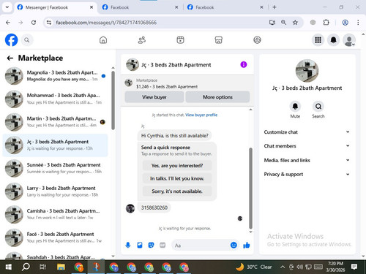Open the Windows notification center icon

354,267
